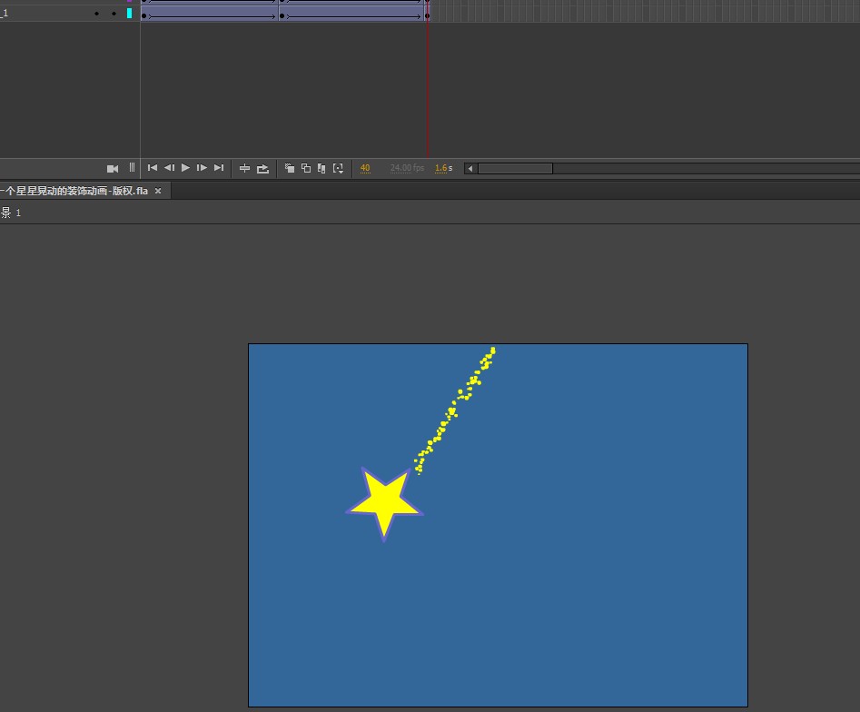This screenshot has width=860, height=712.
Task: Click the cyan layer outline color swatch
Action: (x=129, y=14)
